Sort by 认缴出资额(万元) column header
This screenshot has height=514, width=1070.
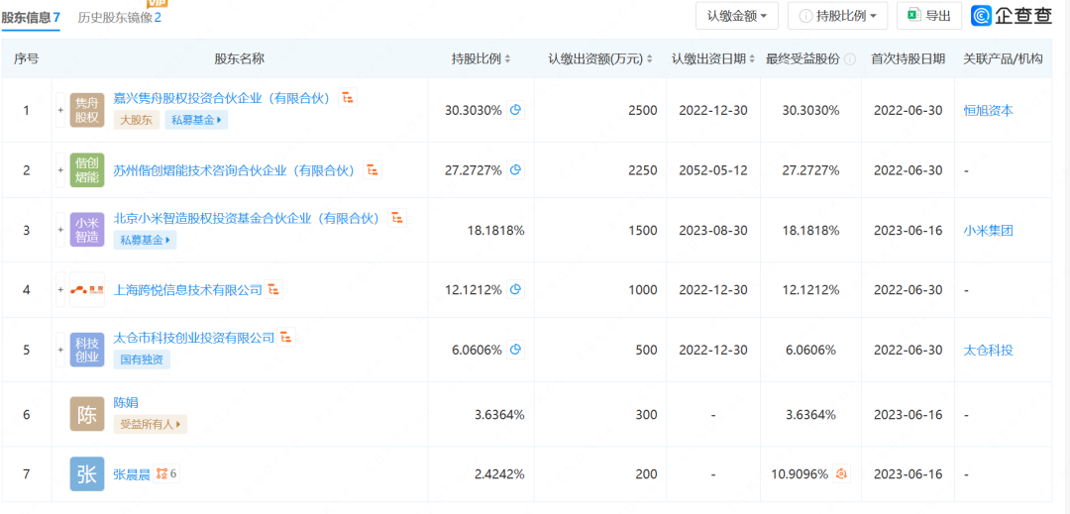[x=599, y=59]
